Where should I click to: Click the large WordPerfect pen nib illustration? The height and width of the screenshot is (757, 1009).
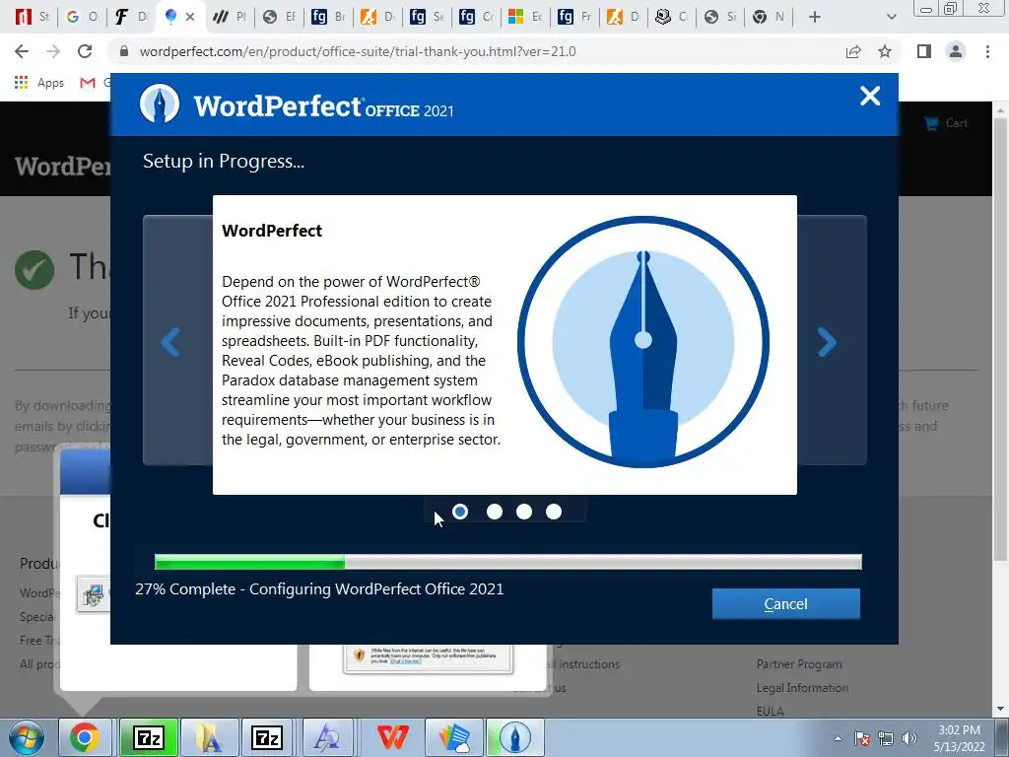[x=642, y=342]
